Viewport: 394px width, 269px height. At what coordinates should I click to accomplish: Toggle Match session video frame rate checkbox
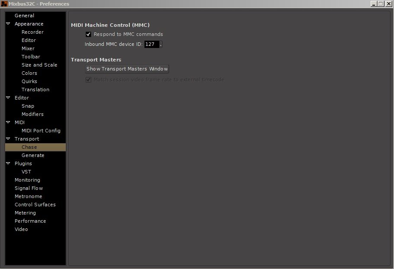coord(88,80)
